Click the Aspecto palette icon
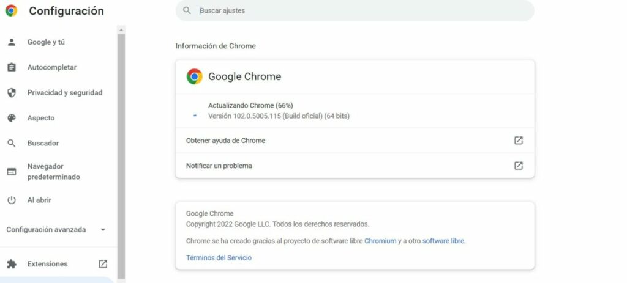Image resolution: width=627 pixels, height=283 pixels. (12, 118)
